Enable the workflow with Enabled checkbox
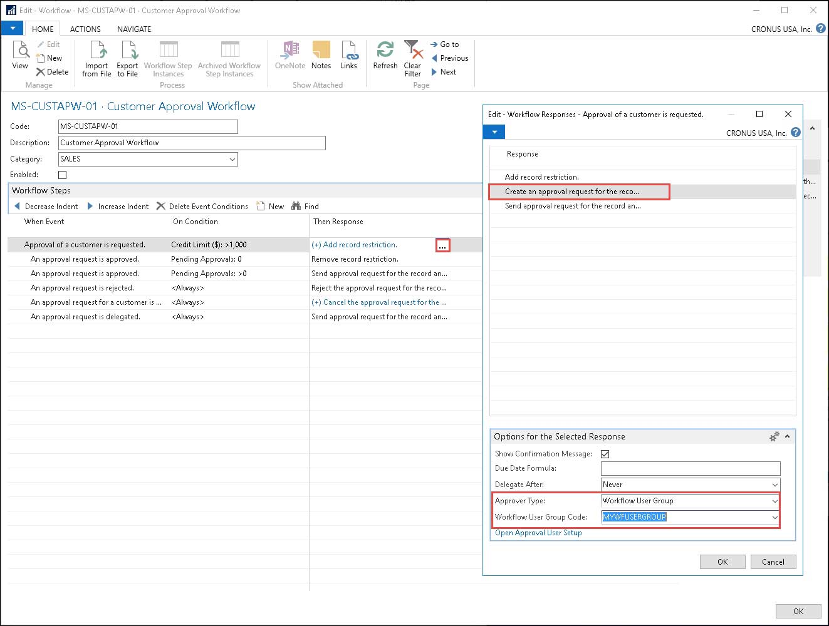 [x=62, y=175]
